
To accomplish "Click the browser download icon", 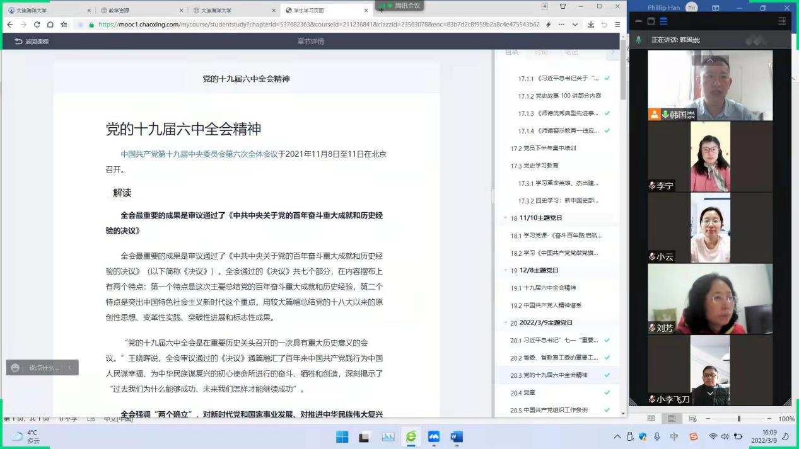I will click(x=590, y=25).
